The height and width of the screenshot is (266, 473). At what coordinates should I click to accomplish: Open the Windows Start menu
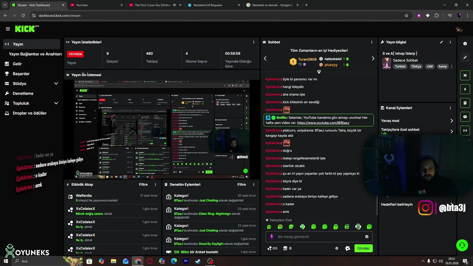[7, 261]
